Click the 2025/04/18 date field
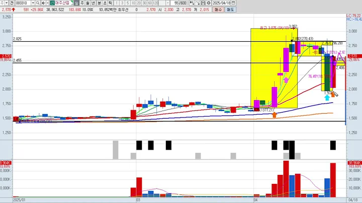The width and height of the screenshot is (362, 203). [x=221, y=3]
